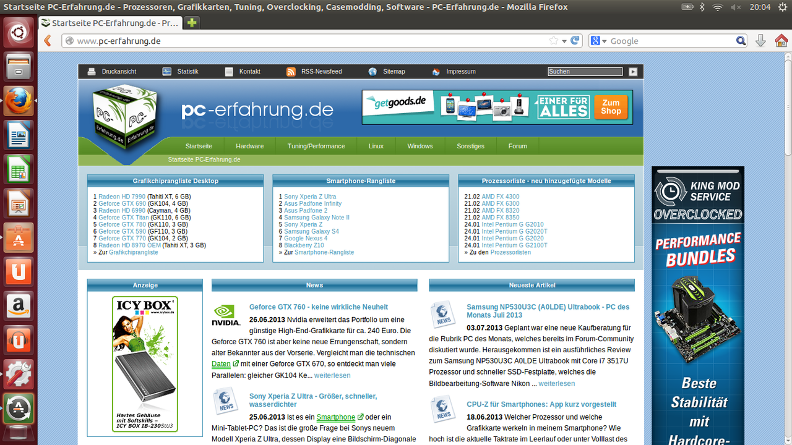Open Samsung Galaxy Note II link
Viewport: 792px width, 445px height.
(x=317, y=218)
